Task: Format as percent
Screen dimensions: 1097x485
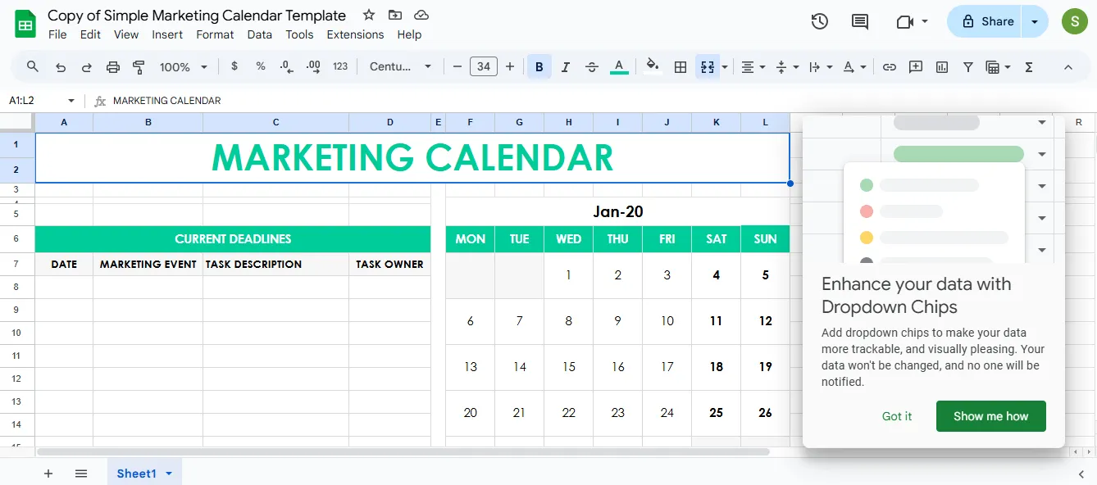Action: click(261, 66)
